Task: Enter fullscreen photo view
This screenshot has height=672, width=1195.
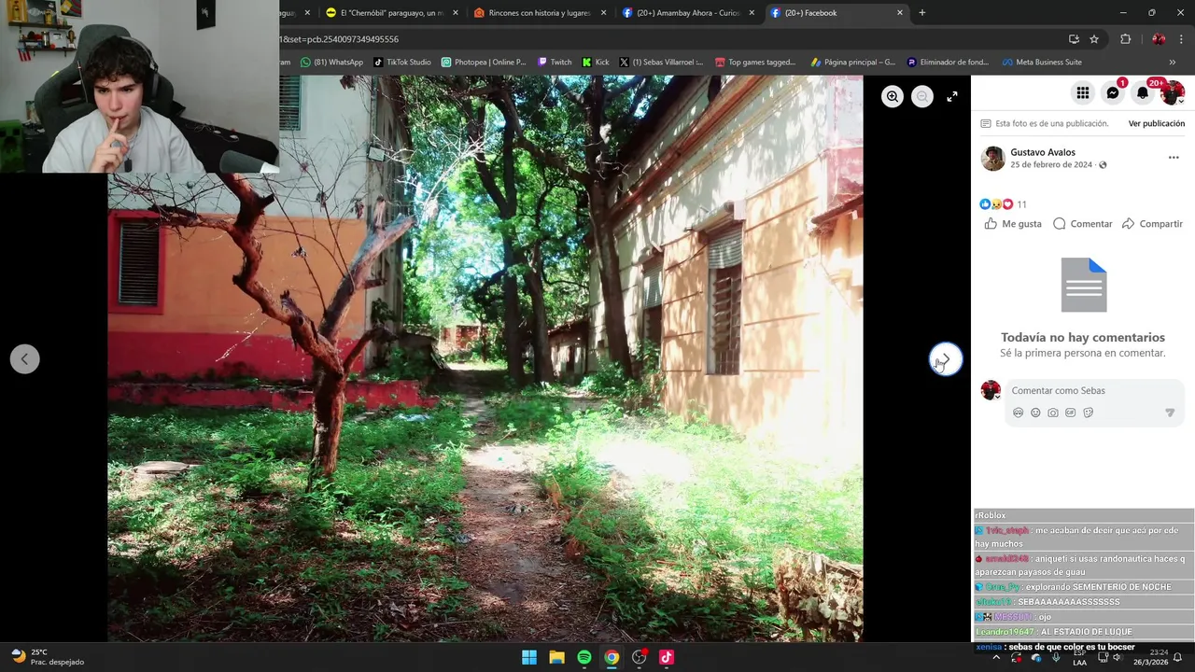Action: pyautogui.click(x=952, y=96)
